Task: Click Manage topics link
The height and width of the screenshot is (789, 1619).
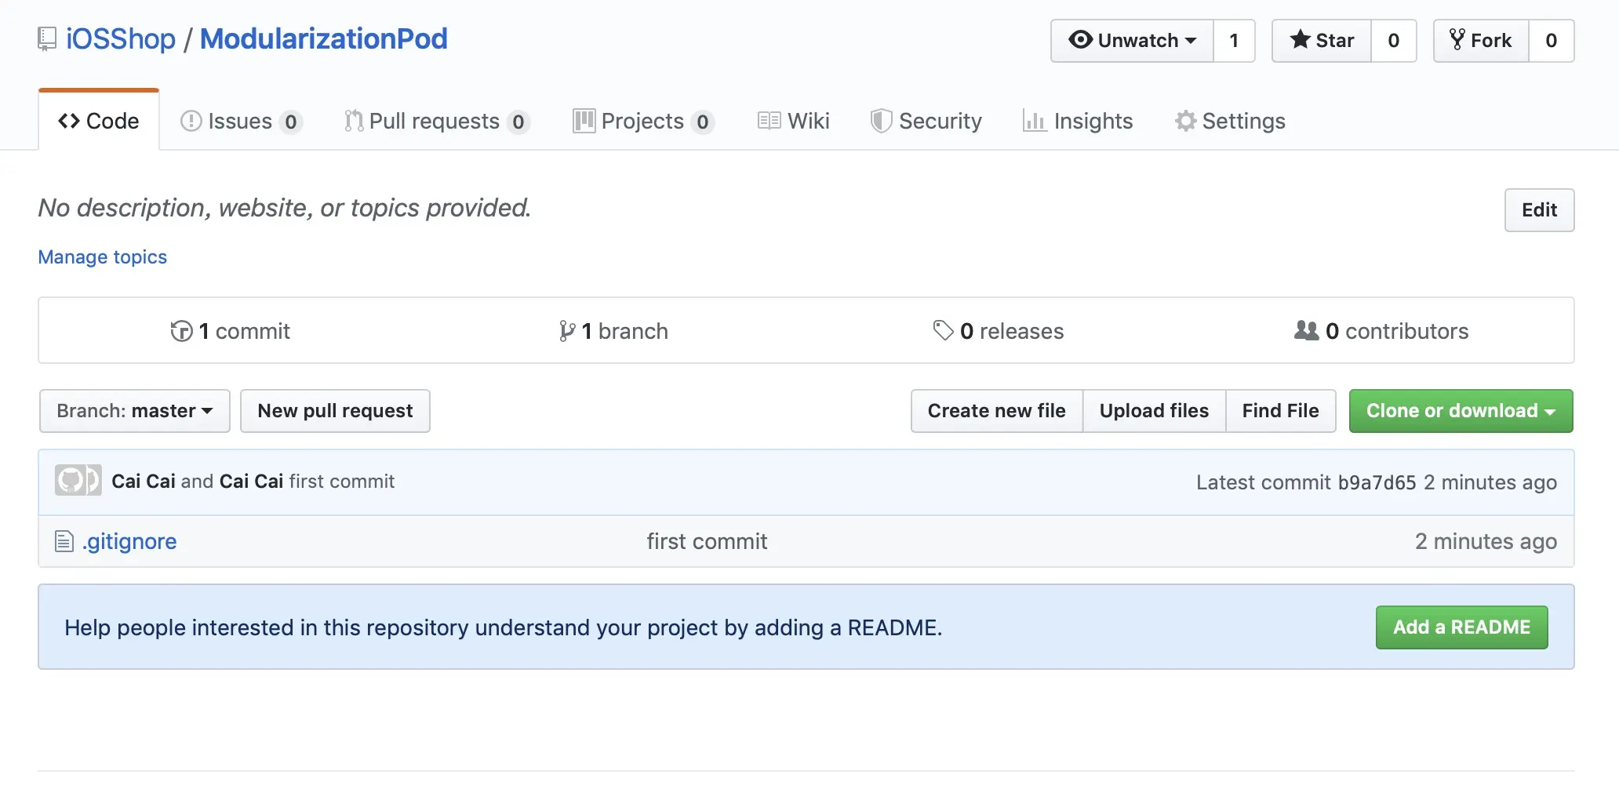Action: (103, 257)
